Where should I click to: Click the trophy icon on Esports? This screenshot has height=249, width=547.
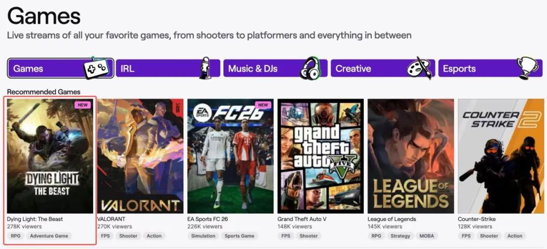[526, 69]
